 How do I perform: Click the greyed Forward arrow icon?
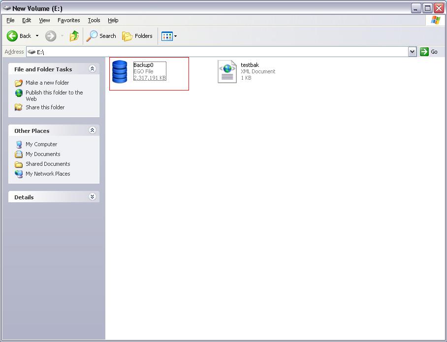[x=51, y=36]
